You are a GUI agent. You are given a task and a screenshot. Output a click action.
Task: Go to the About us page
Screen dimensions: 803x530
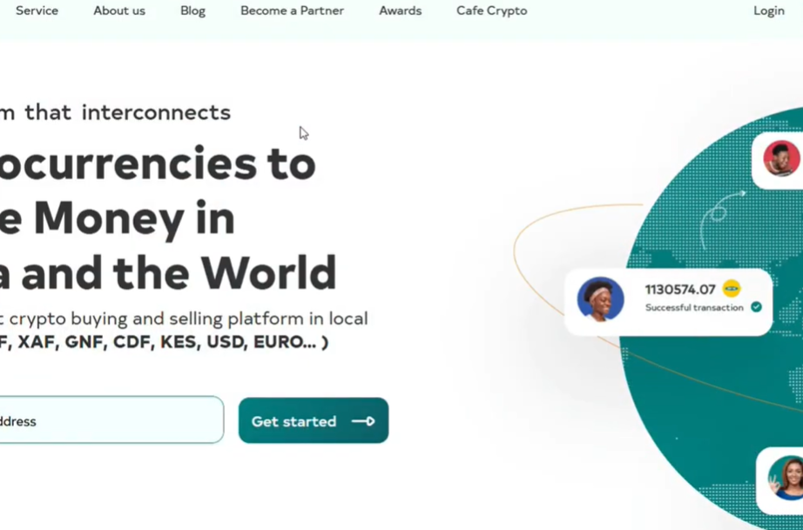[119, 11]
